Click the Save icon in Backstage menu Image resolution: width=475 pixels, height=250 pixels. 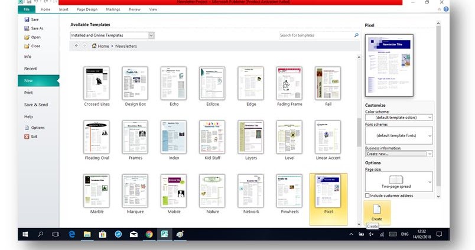(27, 20)
